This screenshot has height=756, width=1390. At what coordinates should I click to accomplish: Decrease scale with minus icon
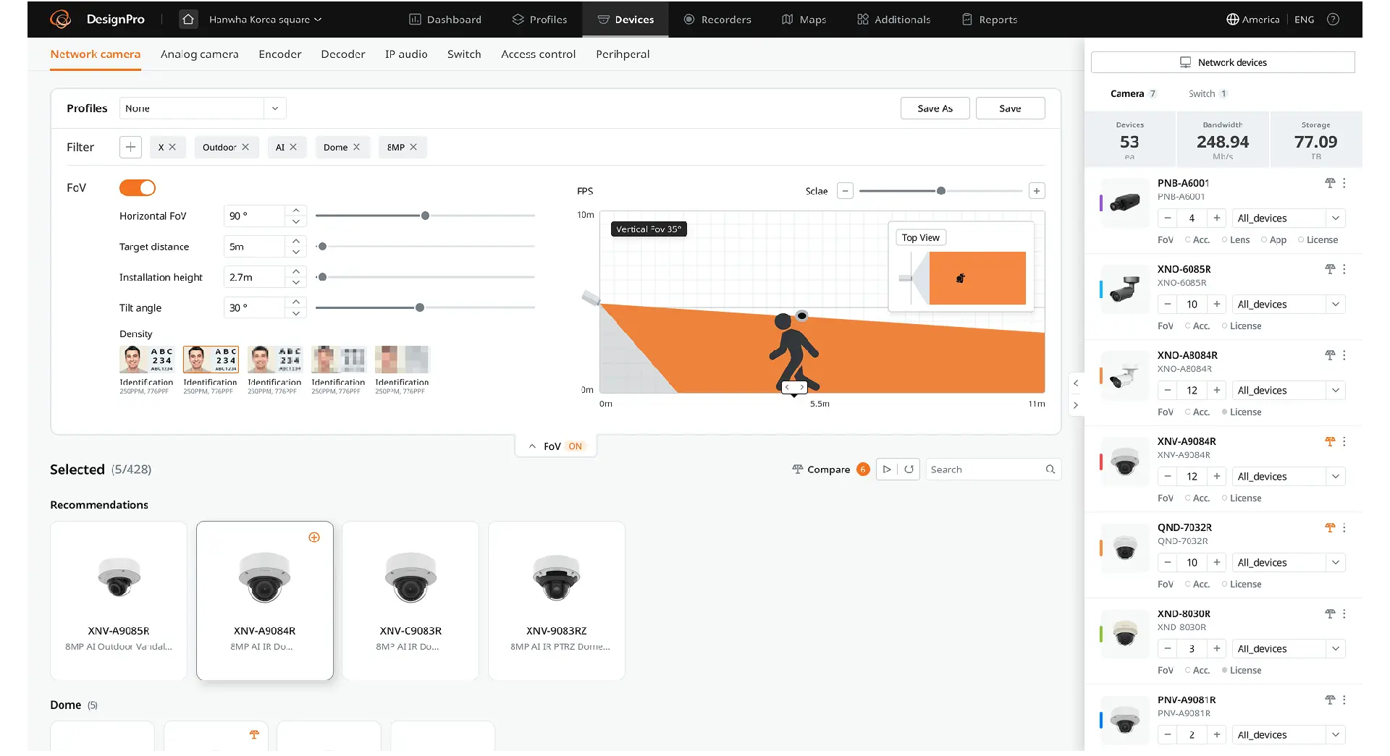coord(845,192)
